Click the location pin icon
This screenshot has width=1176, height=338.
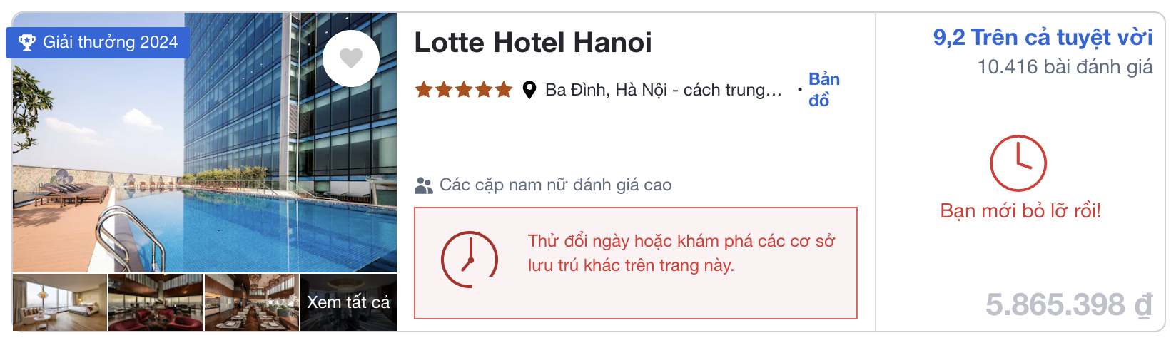pyautogui.click(x=529, y=90)
